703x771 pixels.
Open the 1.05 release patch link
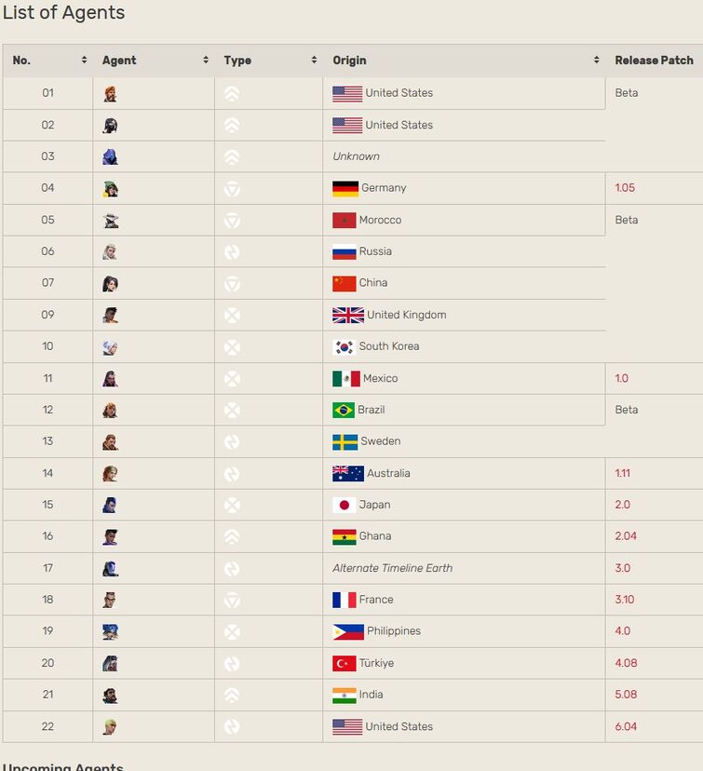point(625,188)
